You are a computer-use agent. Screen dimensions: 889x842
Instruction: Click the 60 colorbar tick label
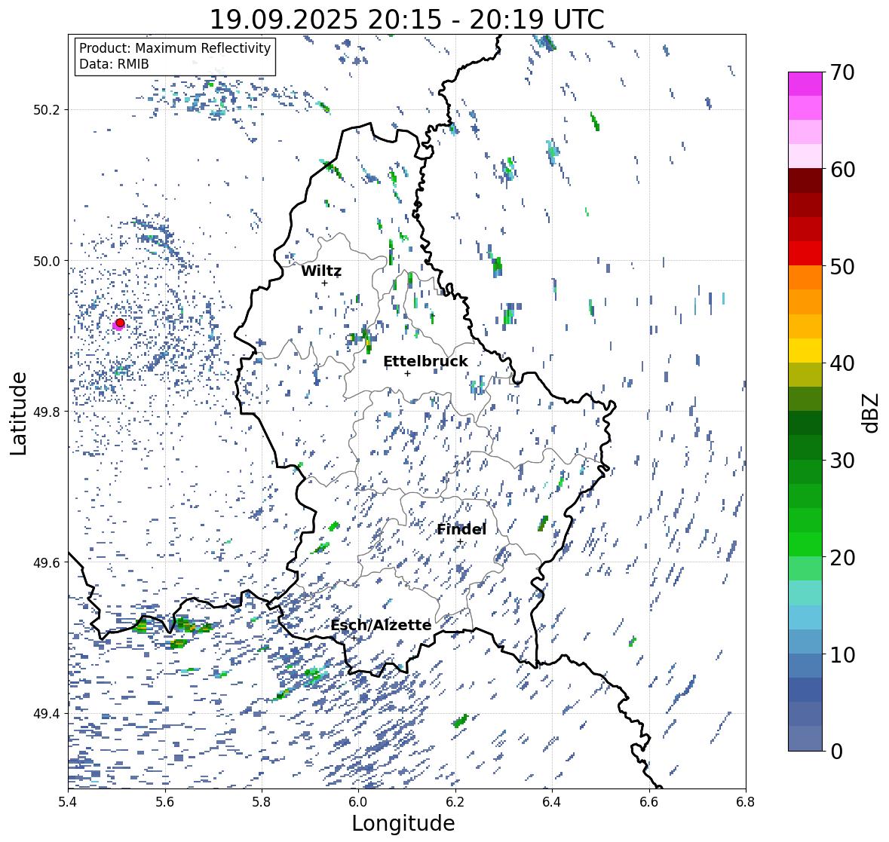pyautogui.click(x=842, y=170)
